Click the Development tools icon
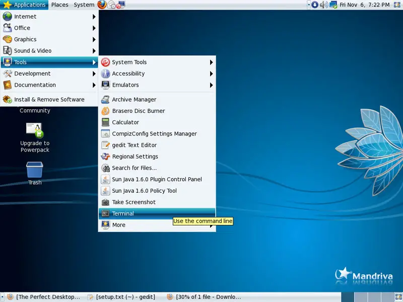This screenshot has width=403, height=302. pos(7,73)
